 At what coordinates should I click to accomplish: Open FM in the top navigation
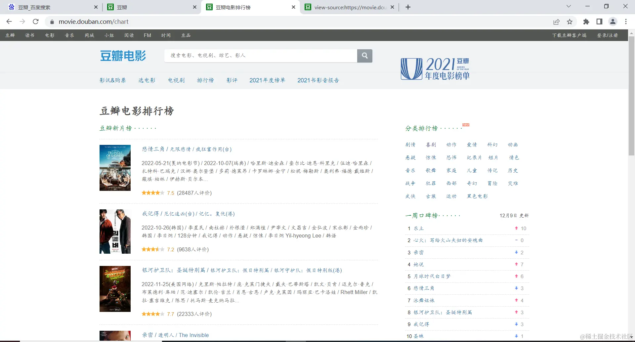pos(148,35)
